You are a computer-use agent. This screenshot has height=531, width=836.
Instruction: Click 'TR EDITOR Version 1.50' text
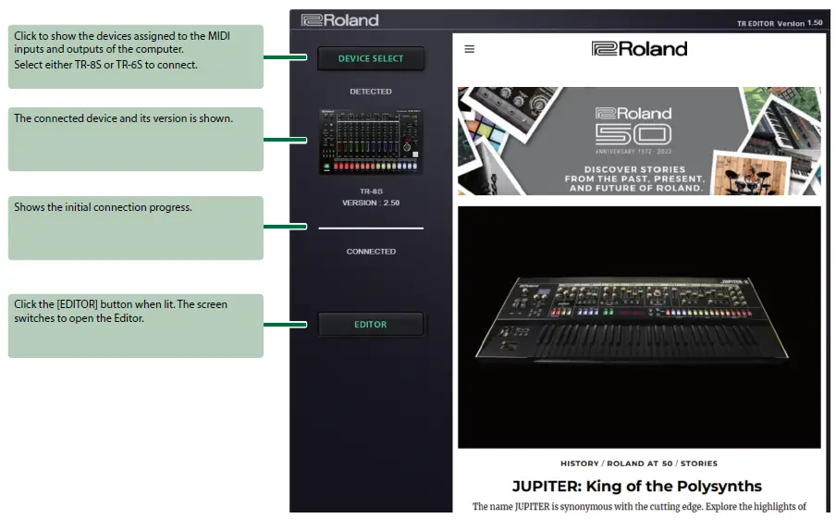click(779, 23)
